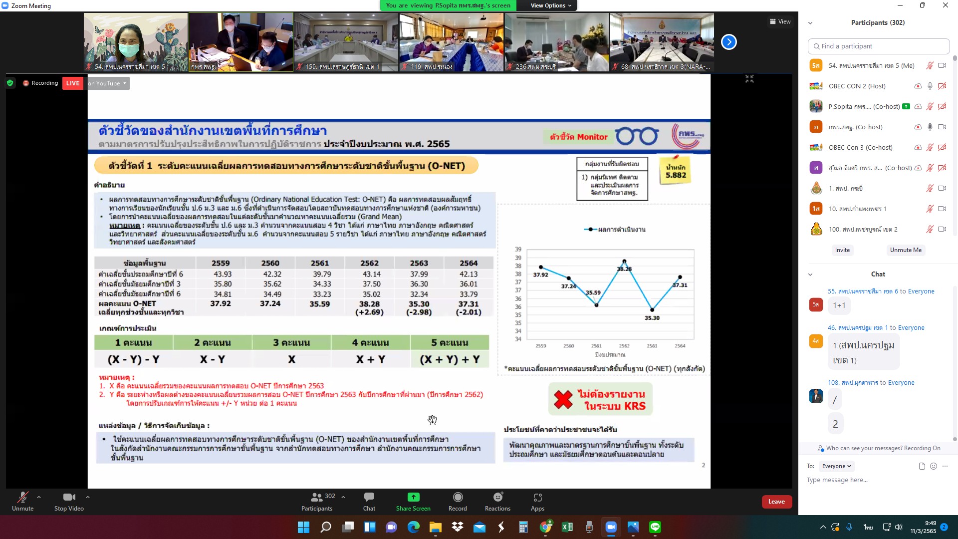958x539 pixels.
Task: Open audio options arrow beside Unmute
Action: (39, 497)
